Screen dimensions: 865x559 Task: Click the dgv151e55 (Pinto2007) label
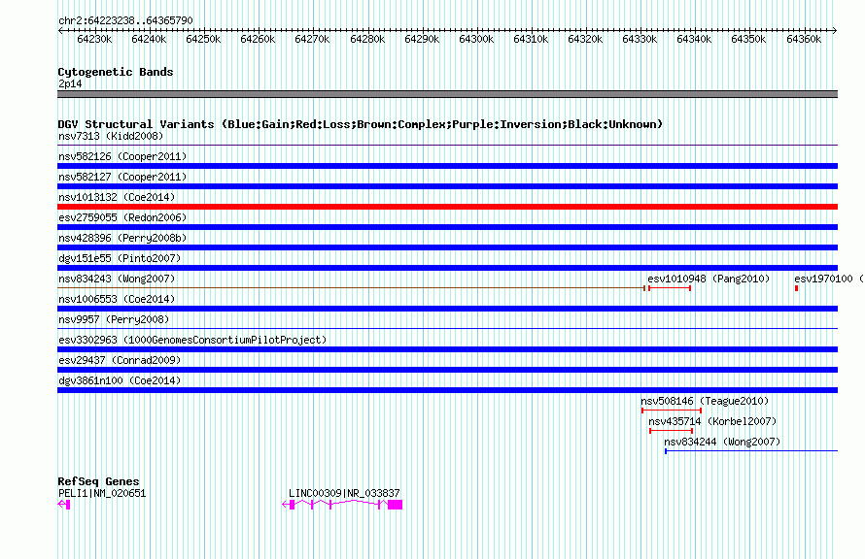click(x=120, y=258)
